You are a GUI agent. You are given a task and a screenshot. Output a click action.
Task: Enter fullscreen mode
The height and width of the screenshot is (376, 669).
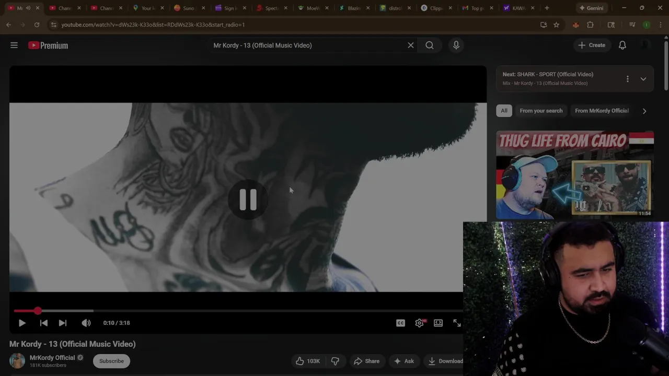coord(457,323)
